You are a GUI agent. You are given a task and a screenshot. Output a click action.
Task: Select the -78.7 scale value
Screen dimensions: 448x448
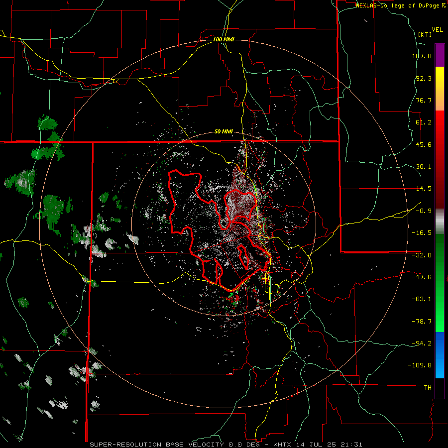point(422,322)
